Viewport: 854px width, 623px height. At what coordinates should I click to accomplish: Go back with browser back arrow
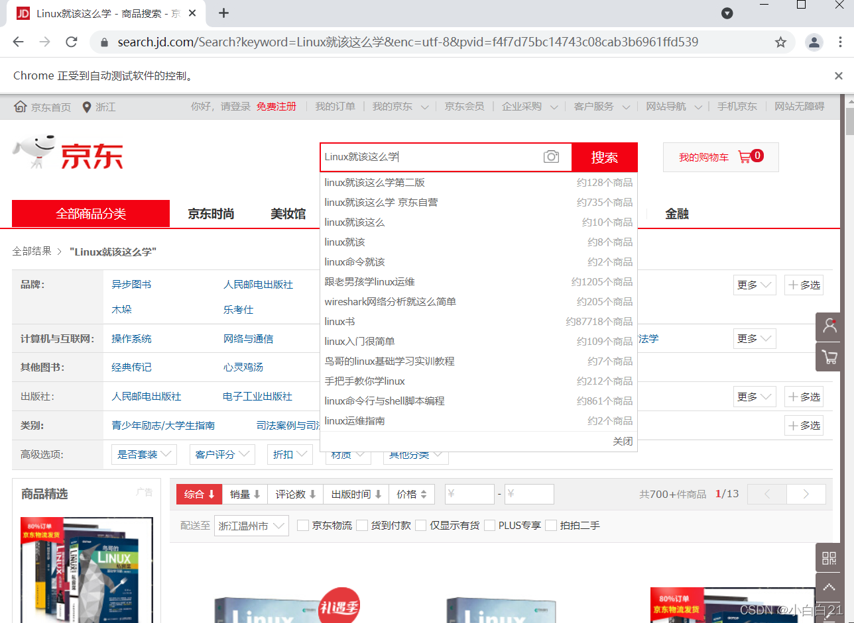[18, 42]
